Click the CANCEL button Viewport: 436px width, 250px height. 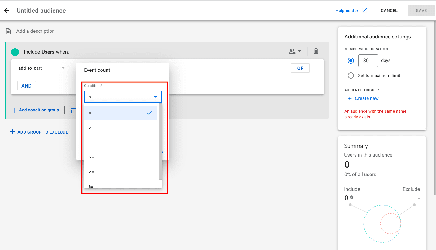tap(389, 11)
